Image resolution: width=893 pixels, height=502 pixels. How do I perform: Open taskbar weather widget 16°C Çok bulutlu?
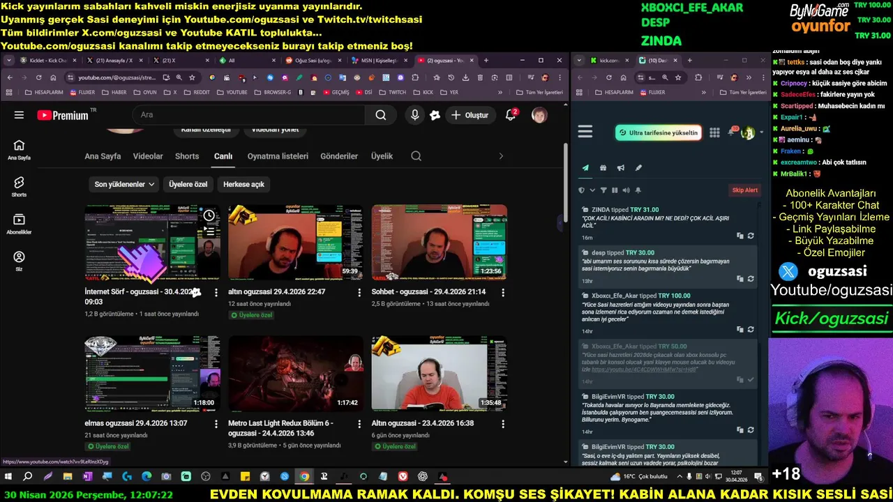[x=639, y=477]
